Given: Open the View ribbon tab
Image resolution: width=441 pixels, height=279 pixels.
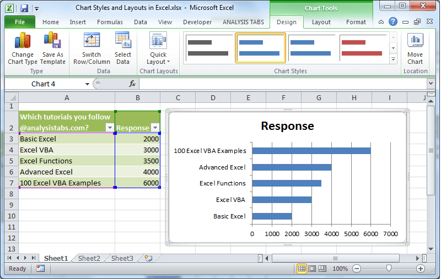Looking at the screenshot, I should pos(165,22).
